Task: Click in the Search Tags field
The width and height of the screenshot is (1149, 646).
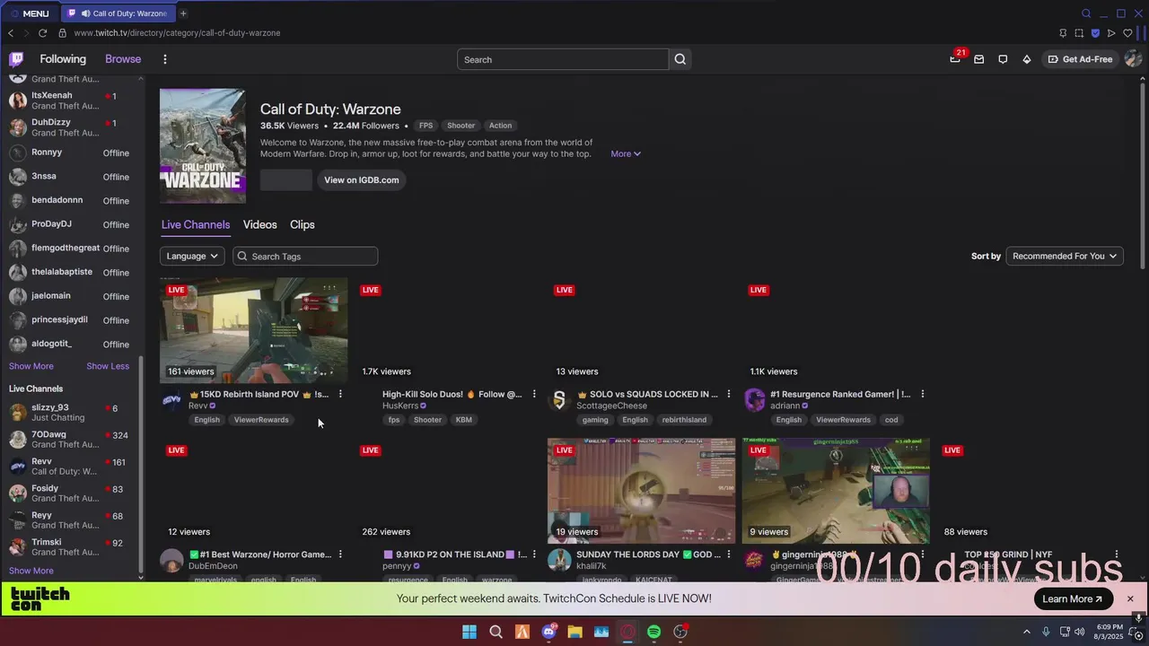Action: point(305,257)
